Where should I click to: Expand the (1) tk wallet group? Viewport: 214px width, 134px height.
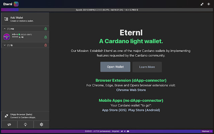(4, 45)
